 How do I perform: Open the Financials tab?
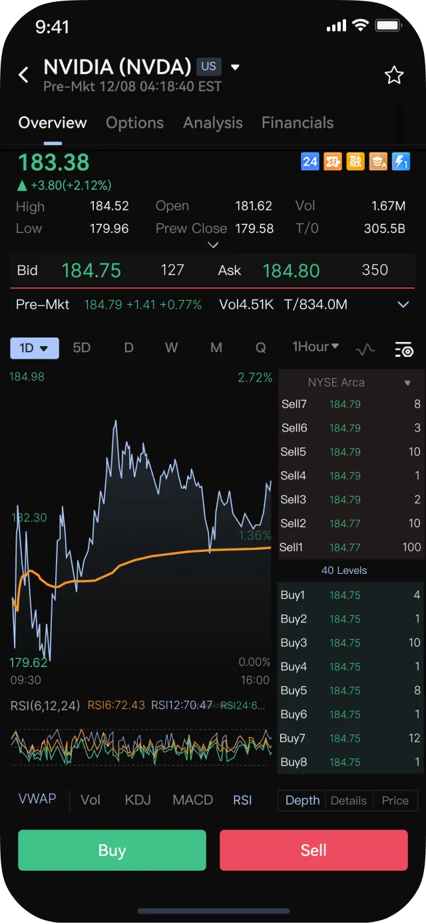[x=298, y=122]
